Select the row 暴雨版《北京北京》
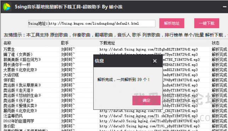Image resolution: width=228 pixels, height=131 pixels. [114, 111]
